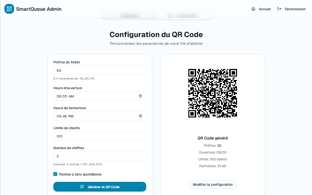Screen dimensions: 312x195
Task: Open the opening time clock picker
Action: pyautogui.click(x=140, y=96)
